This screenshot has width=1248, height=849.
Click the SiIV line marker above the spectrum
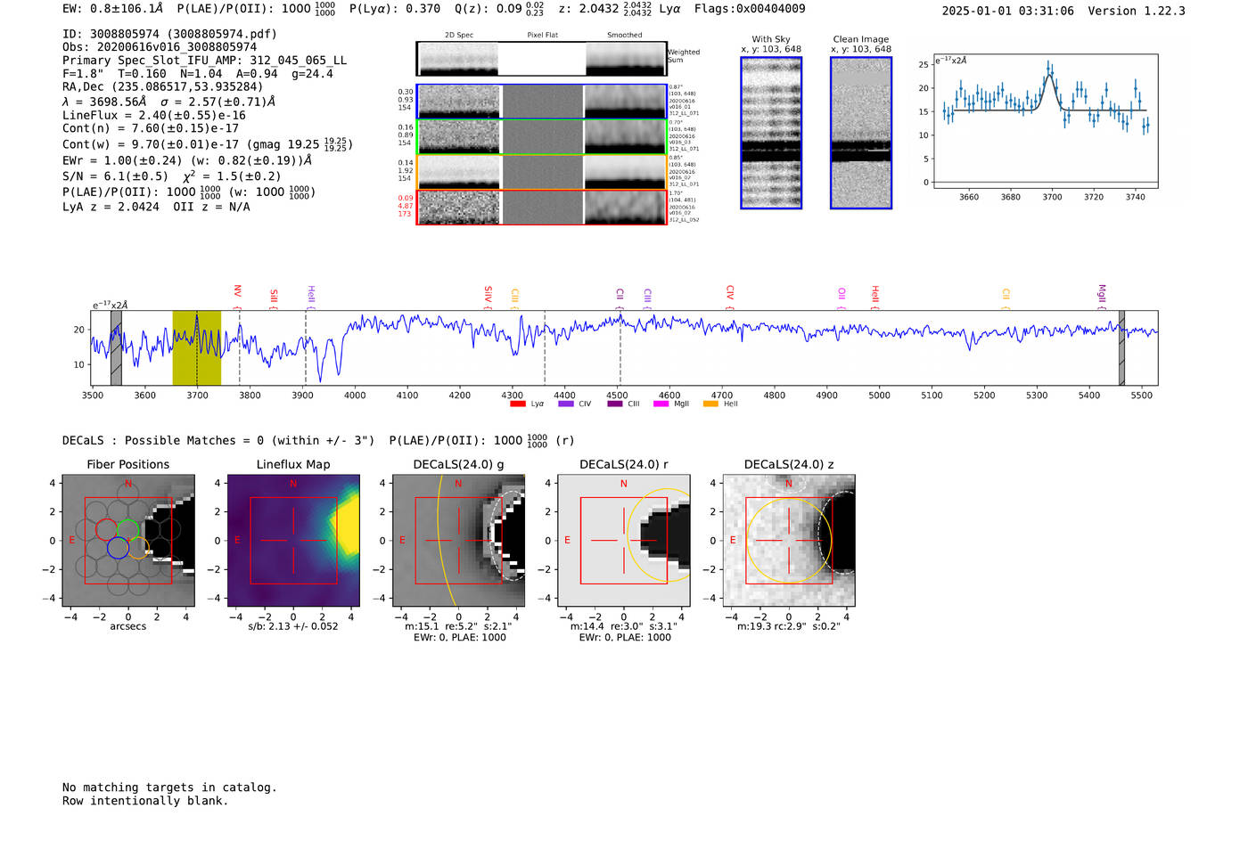pyautogui.click(x=488, y=293)
